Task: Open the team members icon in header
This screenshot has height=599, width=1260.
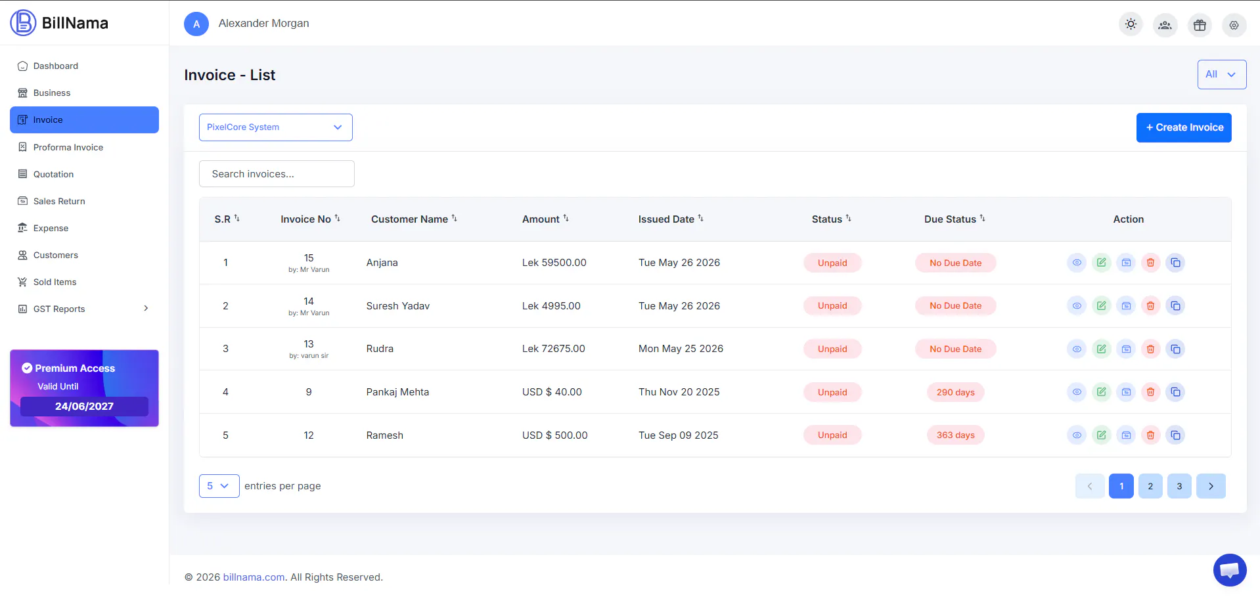Action: [1165, 25]
